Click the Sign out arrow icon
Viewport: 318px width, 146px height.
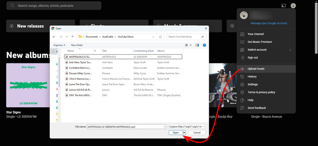click(242, 57)
